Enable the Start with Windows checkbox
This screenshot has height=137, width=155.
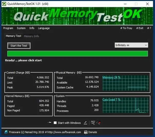click(x=55, y=123)
